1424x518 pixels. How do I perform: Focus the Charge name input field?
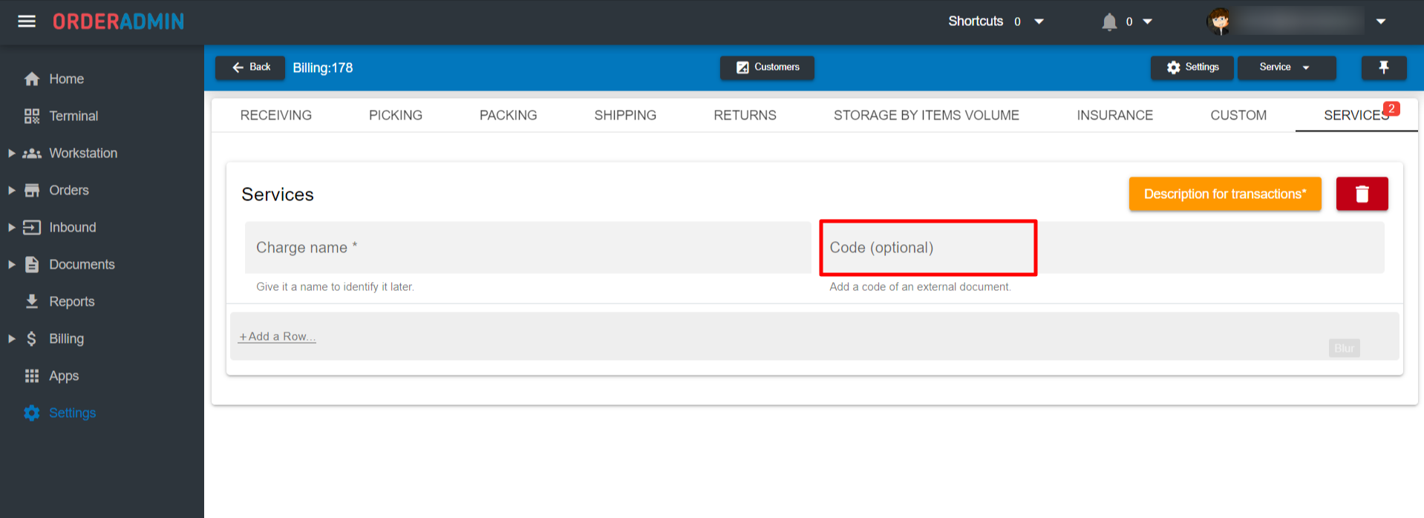[528, 247]
